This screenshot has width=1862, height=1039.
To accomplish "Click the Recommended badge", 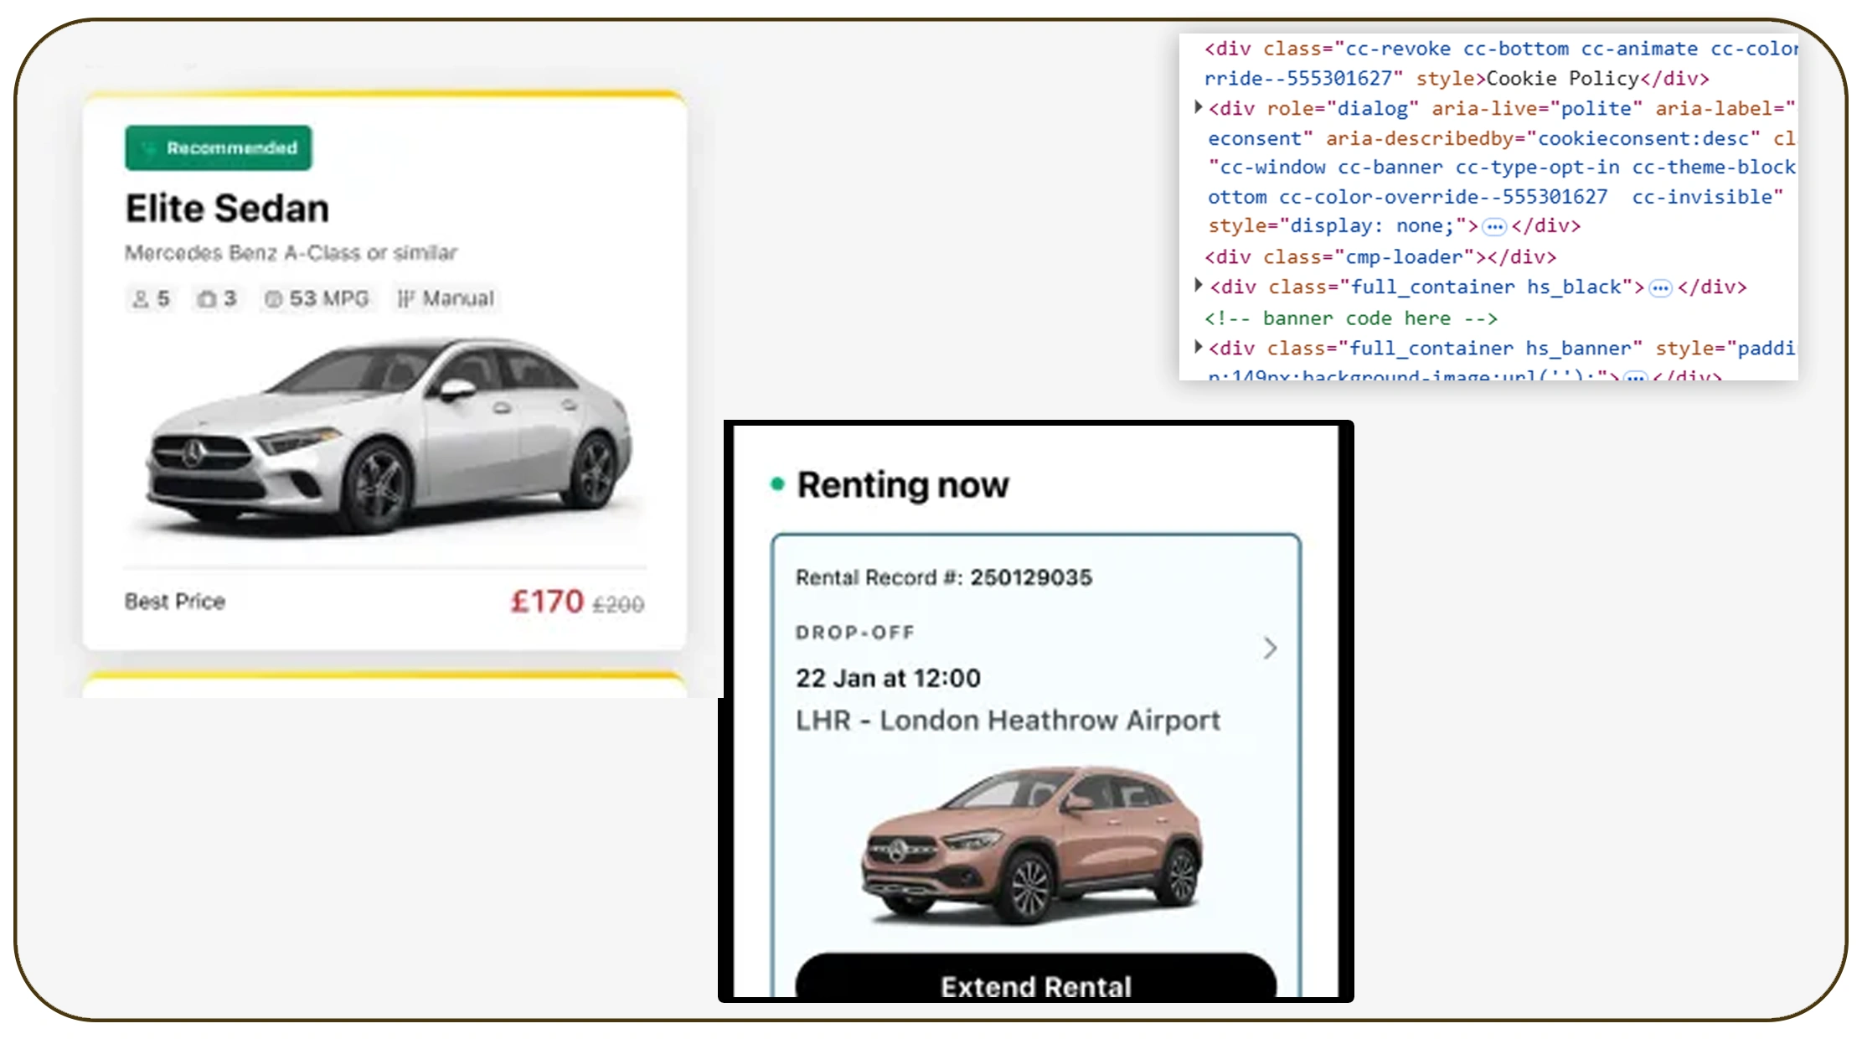I will tap(218, 148).
